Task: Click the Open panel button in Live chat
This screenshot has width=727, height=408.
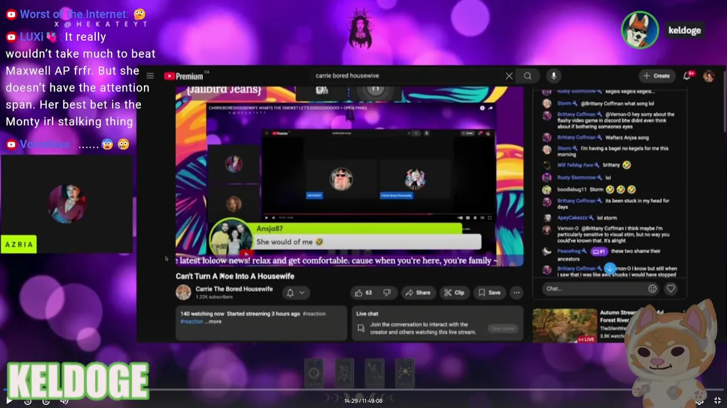Action: click(x=502, y=329)
